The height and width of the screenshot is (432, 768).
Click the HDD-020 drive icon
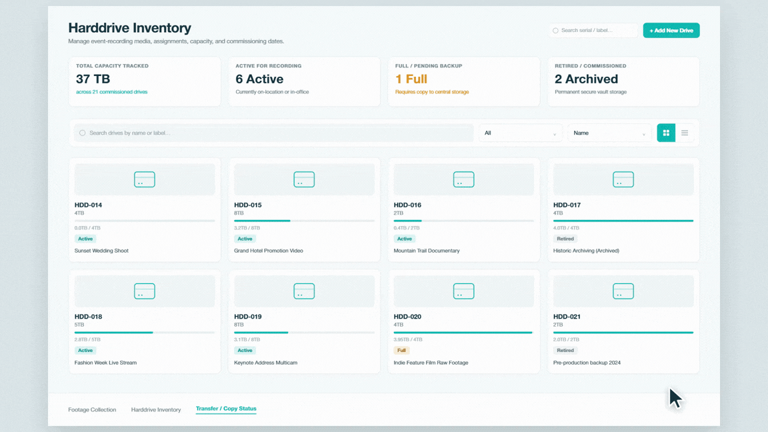(x=464, y=291)
